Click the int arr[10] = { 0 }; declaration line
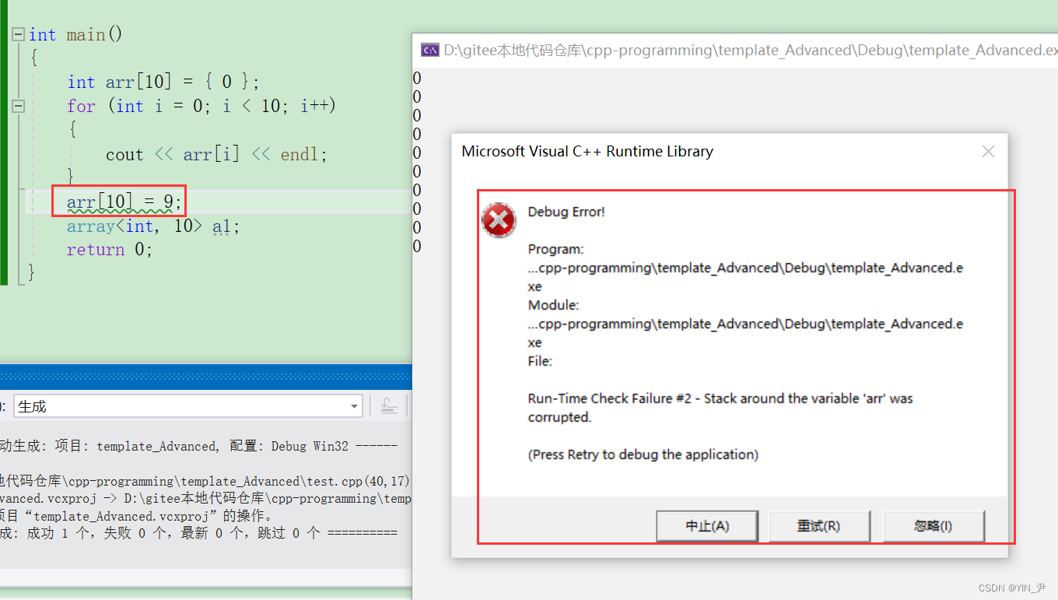The image size is (1058, 600). click(x=163, y=82)
